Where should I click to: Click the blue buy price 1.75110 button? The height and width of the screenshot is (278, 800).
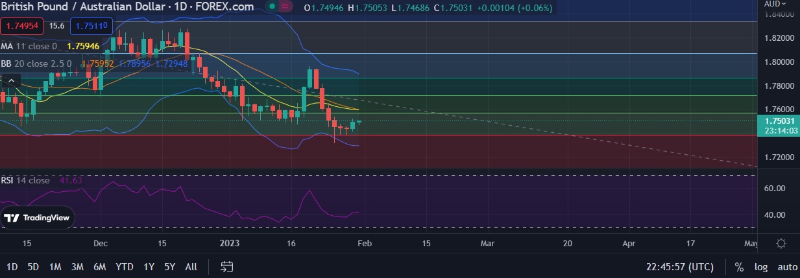(x=95, y=27)
